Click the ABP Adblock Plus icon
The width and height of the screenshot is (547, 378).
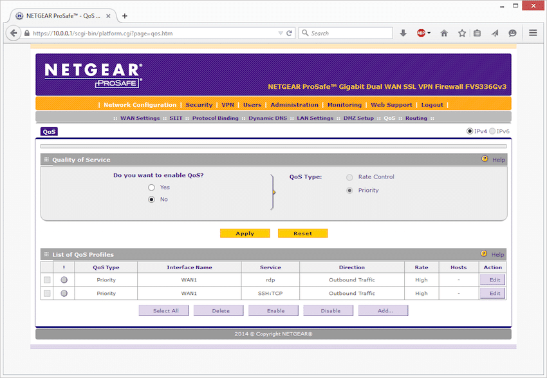coord(421,33)
